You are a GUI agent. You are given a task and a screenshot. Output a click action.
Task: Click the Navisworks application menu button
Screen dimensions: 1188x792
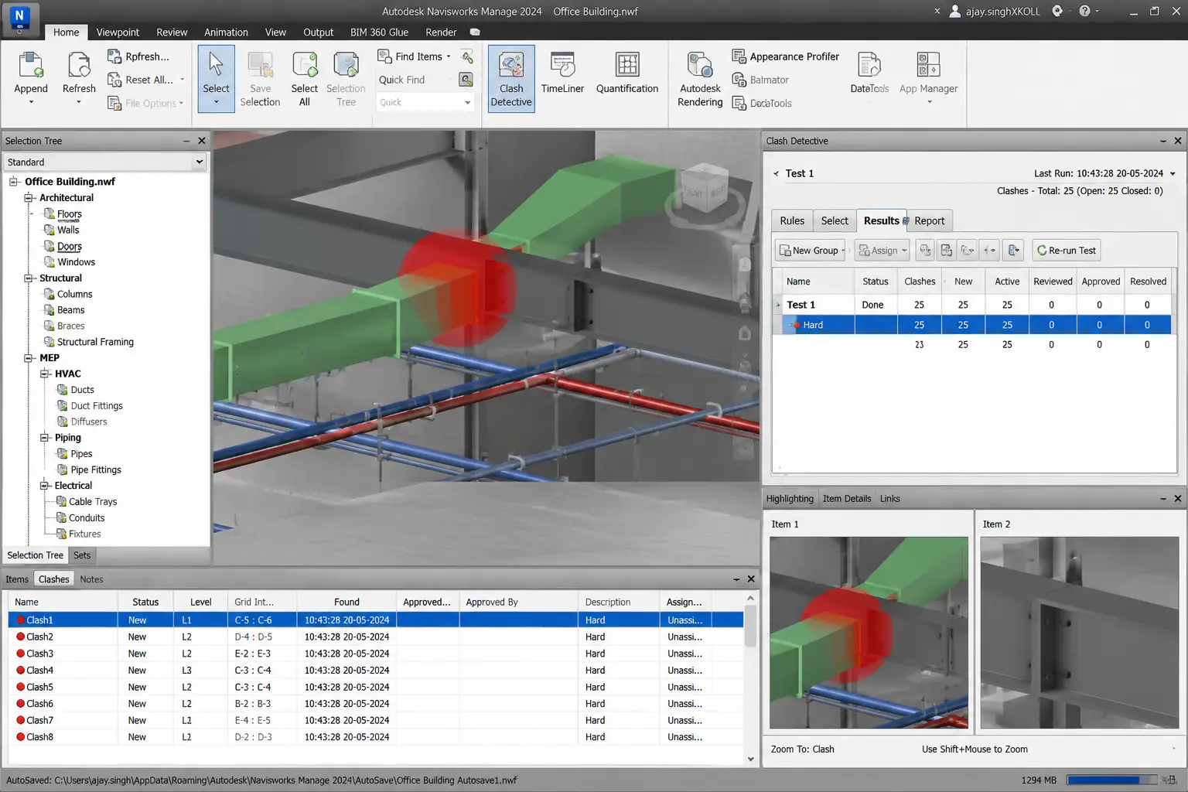(x=19, y=19)
